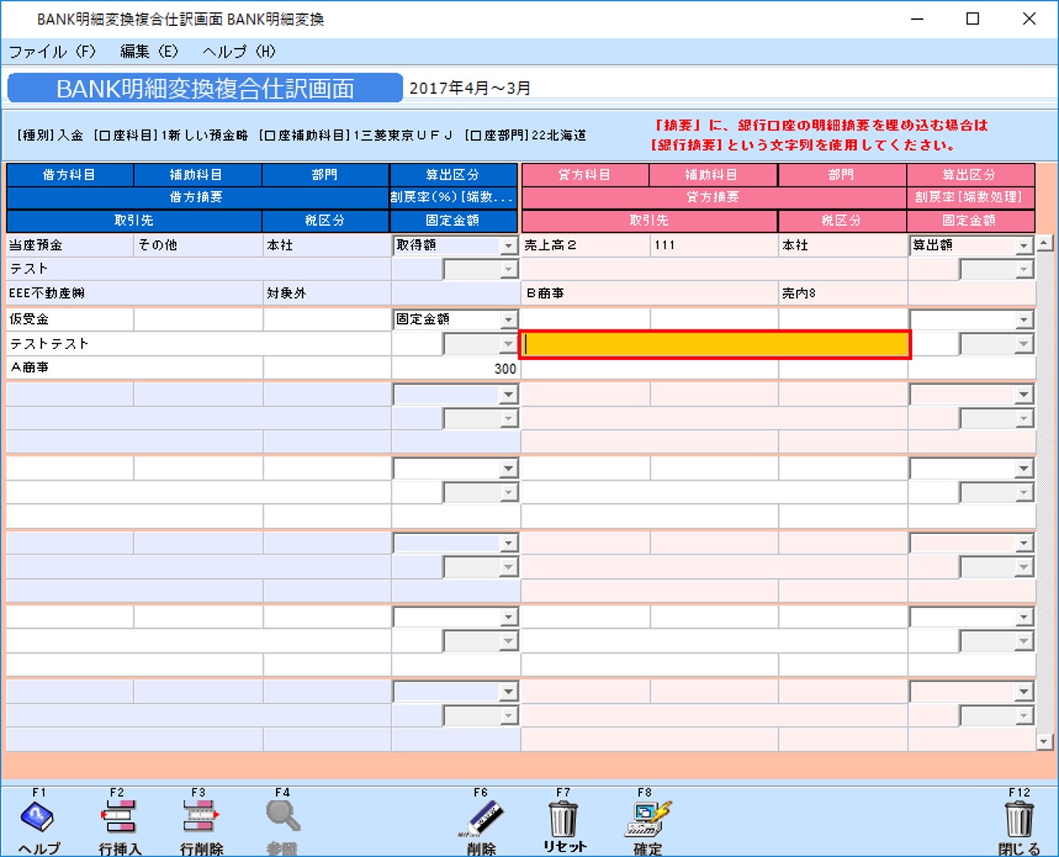The image size is (1059, 857).
Task: Expand the 固定金額 dropdown in the 仮受金 row
Action: [x=509, y=319]
